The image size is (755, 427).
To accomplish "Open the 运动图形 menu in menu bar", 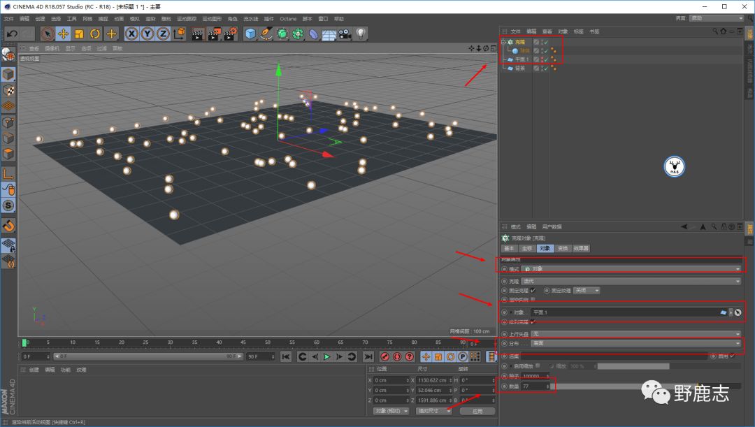I will pos(211,19).
